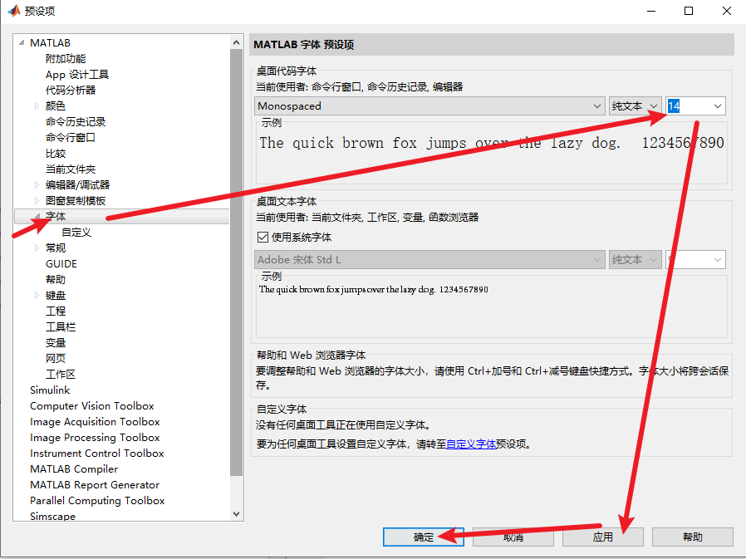Click the tree panel vertical scrollbar thumb
The height and width of the screenshot is (559, 746).
[236, 262]
